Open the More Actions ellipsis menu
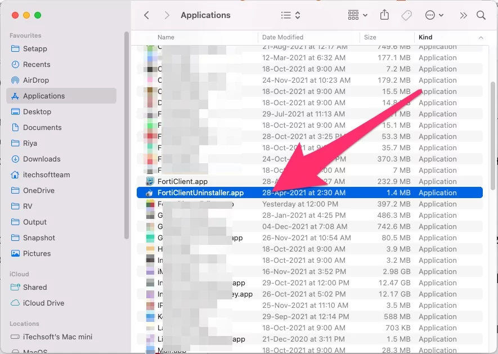This screenshot has height=354, width=498. pos(434,15)
